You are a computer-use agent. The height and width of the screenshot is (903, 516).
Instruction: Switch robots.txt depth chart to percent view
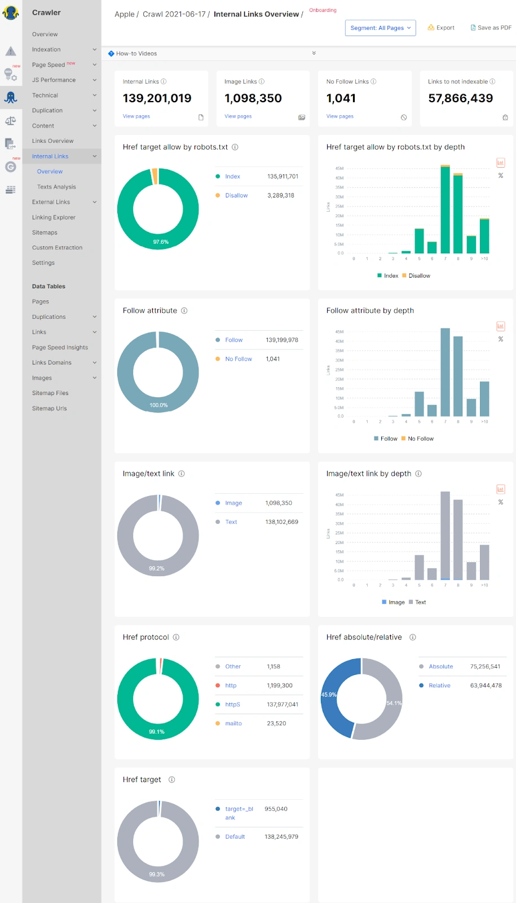click(x=500, y=176)
